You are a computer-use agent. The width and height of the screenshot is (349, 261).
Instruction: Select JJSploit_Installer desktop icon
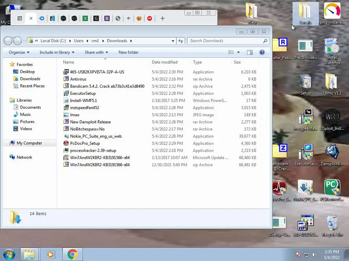[x=332, y=119]
